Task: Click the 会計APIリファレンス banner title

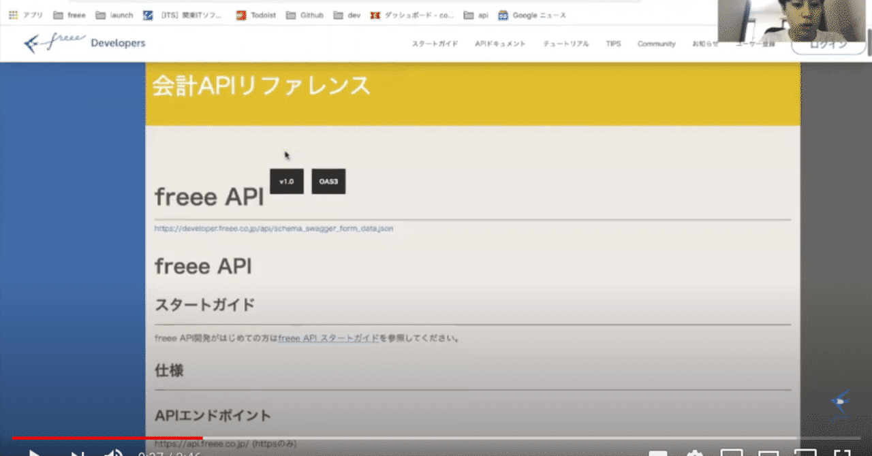Action: coord(261,86)
